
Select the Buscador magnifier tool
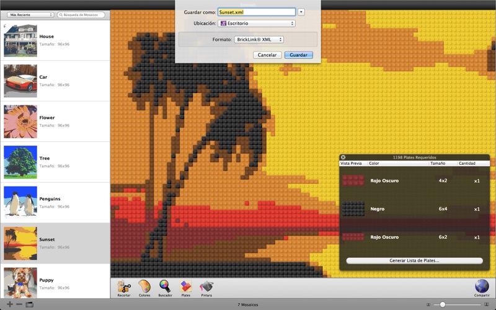165,288
